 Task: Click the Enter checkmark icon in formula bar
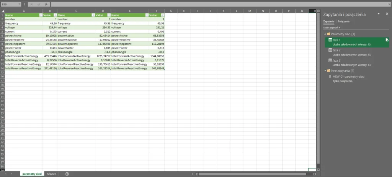tap(39, 5)
